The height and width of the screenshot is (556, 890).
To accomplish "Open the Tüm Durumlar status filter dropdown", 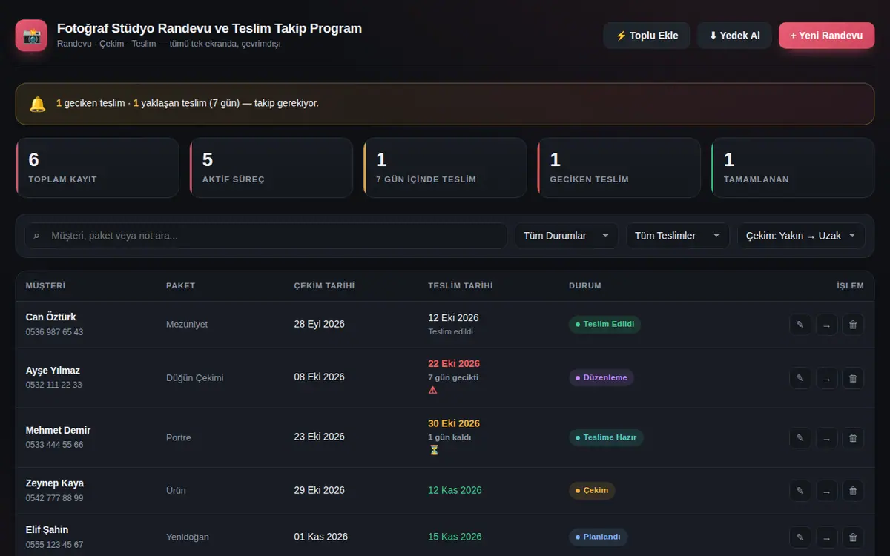I will point(567,236).
